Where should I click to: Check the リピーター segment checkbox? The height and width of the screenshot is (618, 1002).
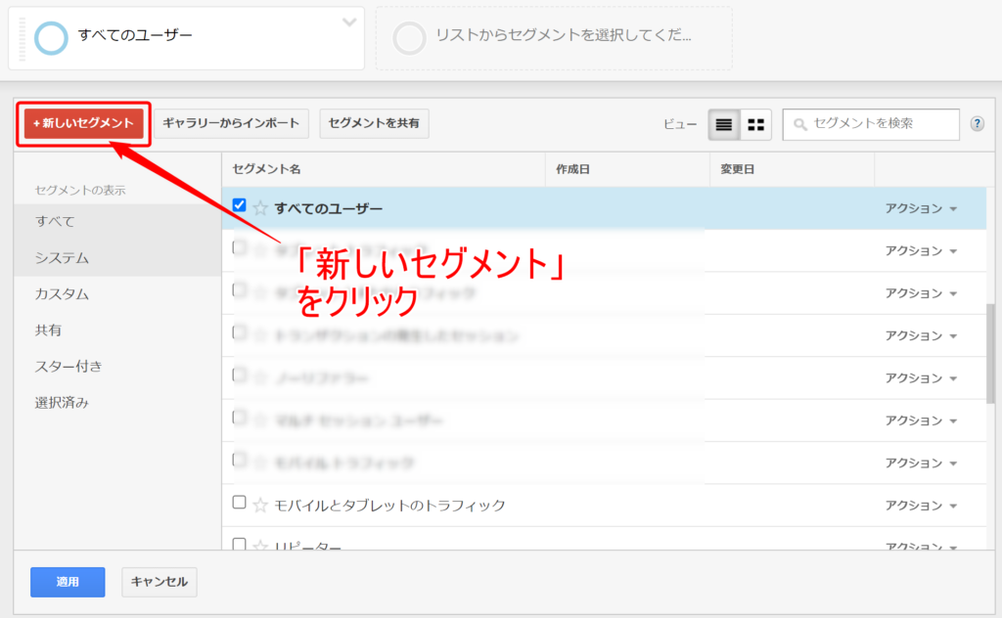click(x=240, y=544)
